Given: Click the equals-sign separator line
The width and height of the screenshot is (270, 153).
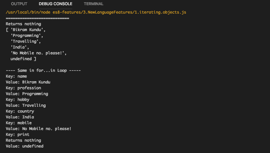Looking at the screenshot, I should point(37,18).
